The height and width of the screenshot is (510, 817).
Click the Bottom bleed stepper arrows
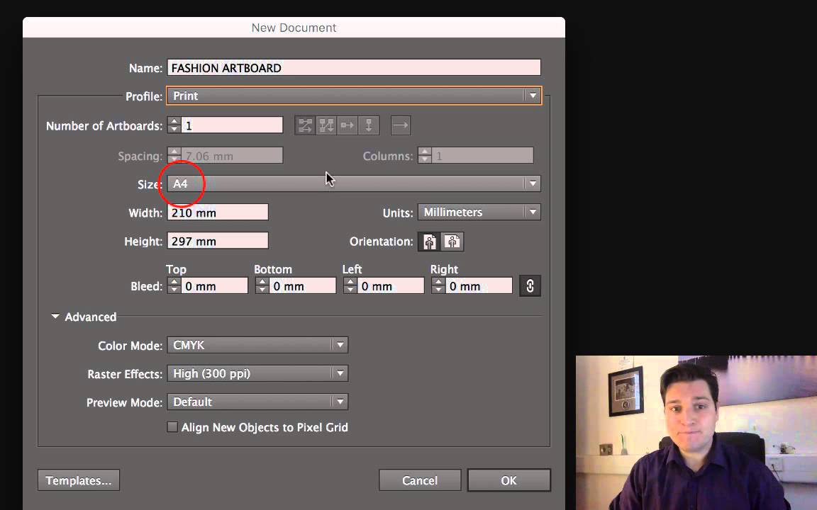pos(262,285)
